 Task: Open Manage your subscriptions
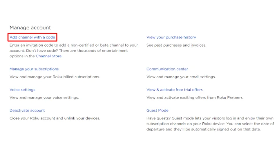tap(34, 69)
